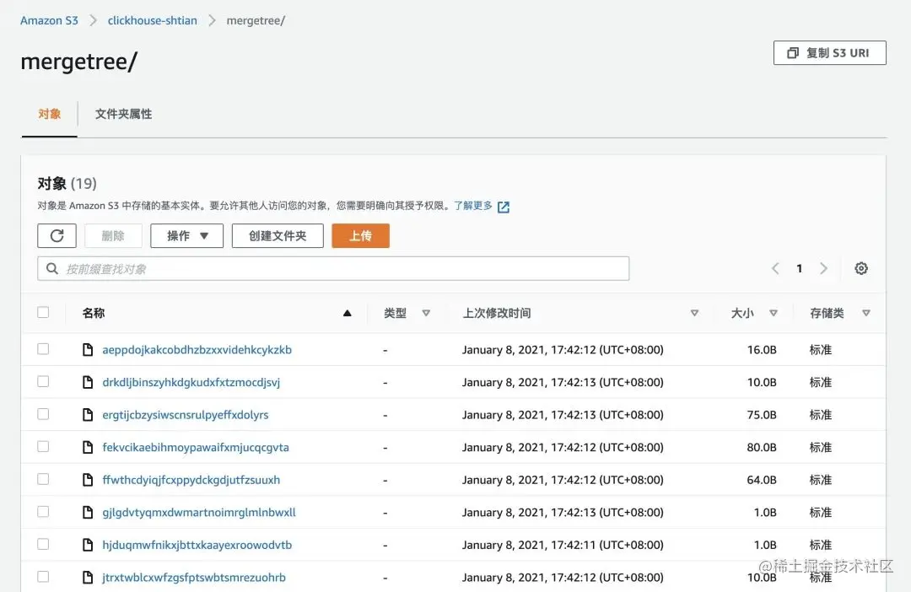The height and width of the screenshot is (592, 911).
Task: Go to previous page arrow
Action: pyautogui.click(x=775, y=268)
